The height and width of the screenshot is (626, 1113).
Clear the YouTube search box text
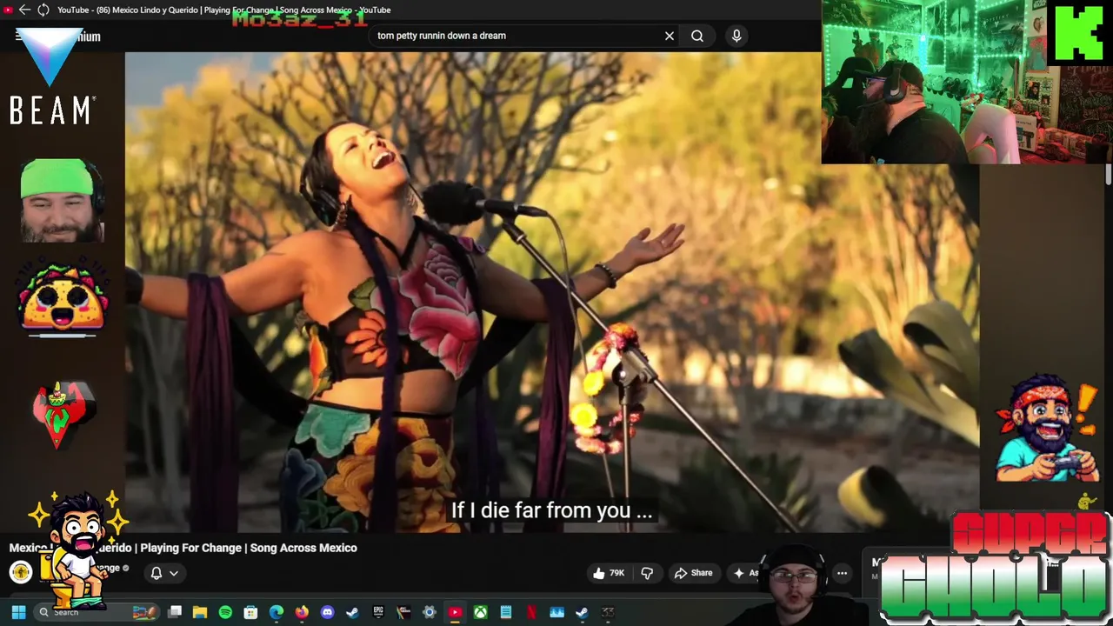670,36
